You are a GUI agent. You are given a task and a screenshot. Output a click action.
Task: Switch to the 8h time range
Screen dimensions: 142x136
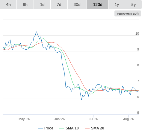(x=25, y=4)
